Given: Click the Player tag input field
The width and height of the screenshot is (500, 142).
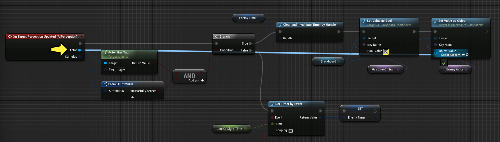Looking at the screenshot, I should (x=120, y=70).
